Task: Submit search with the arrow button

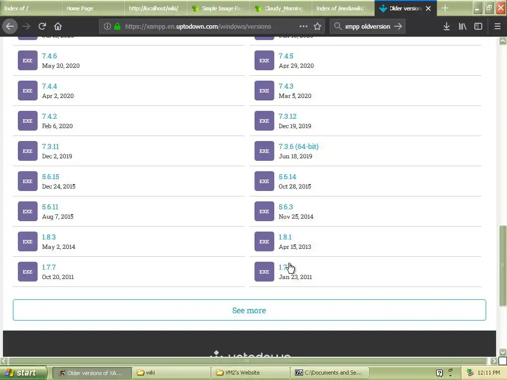Action: click(x=398, y=27)
